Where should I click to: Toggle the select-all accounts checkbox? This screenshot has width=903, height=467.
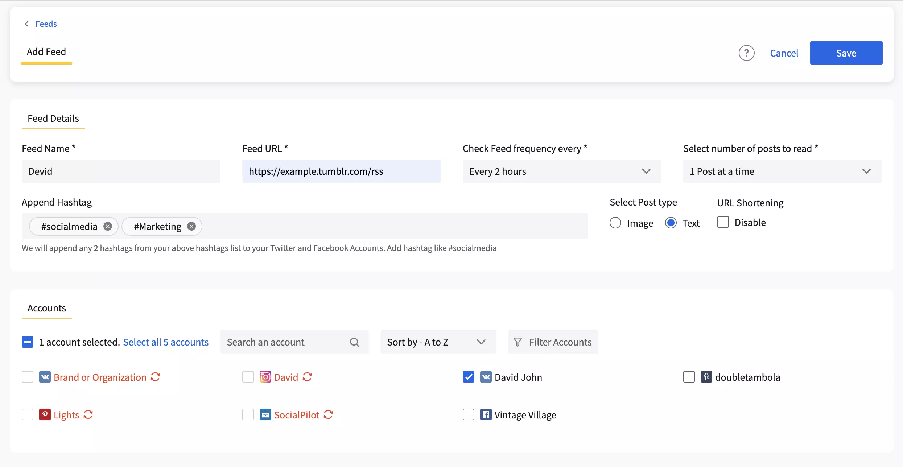click(28, 342)
